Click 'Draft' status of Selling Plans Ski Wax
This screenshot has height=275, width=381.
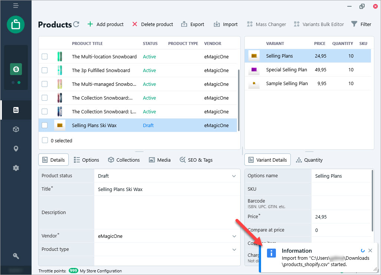[148, 125]
